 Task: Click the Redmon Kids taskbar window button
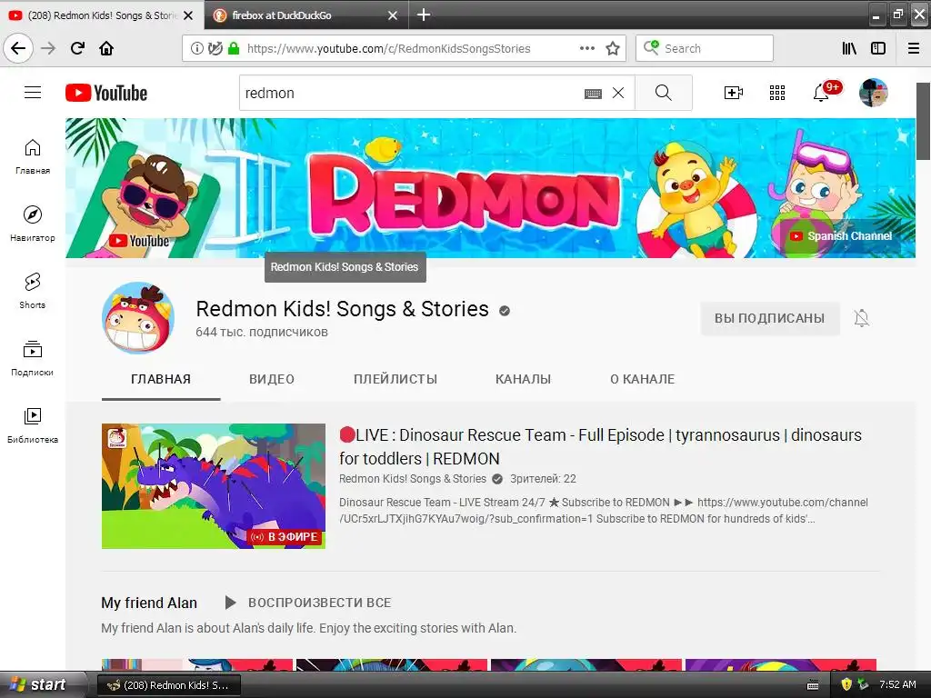[168, 685]
